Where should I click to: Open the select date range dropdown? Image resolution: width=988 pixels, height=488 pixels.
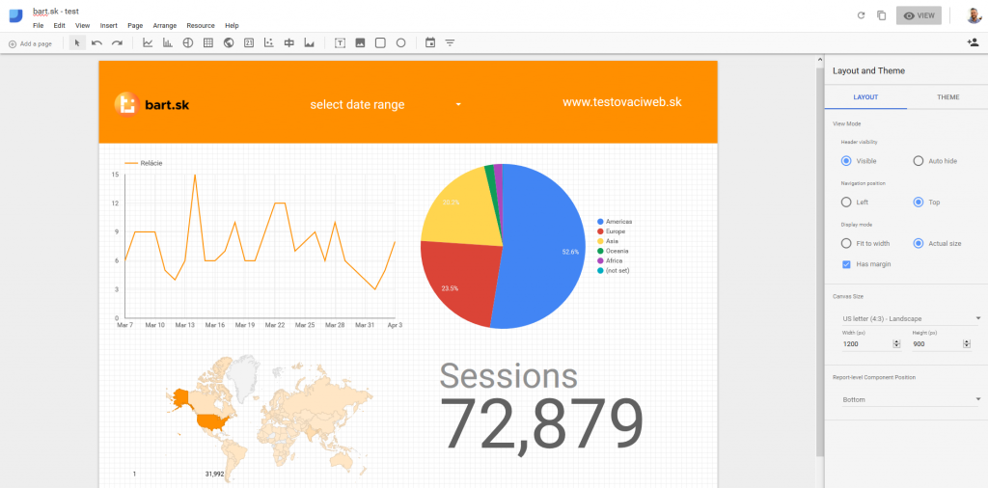point(386,104)
